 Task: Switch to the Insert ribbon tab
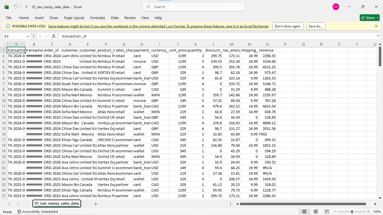tap(39, 18)
